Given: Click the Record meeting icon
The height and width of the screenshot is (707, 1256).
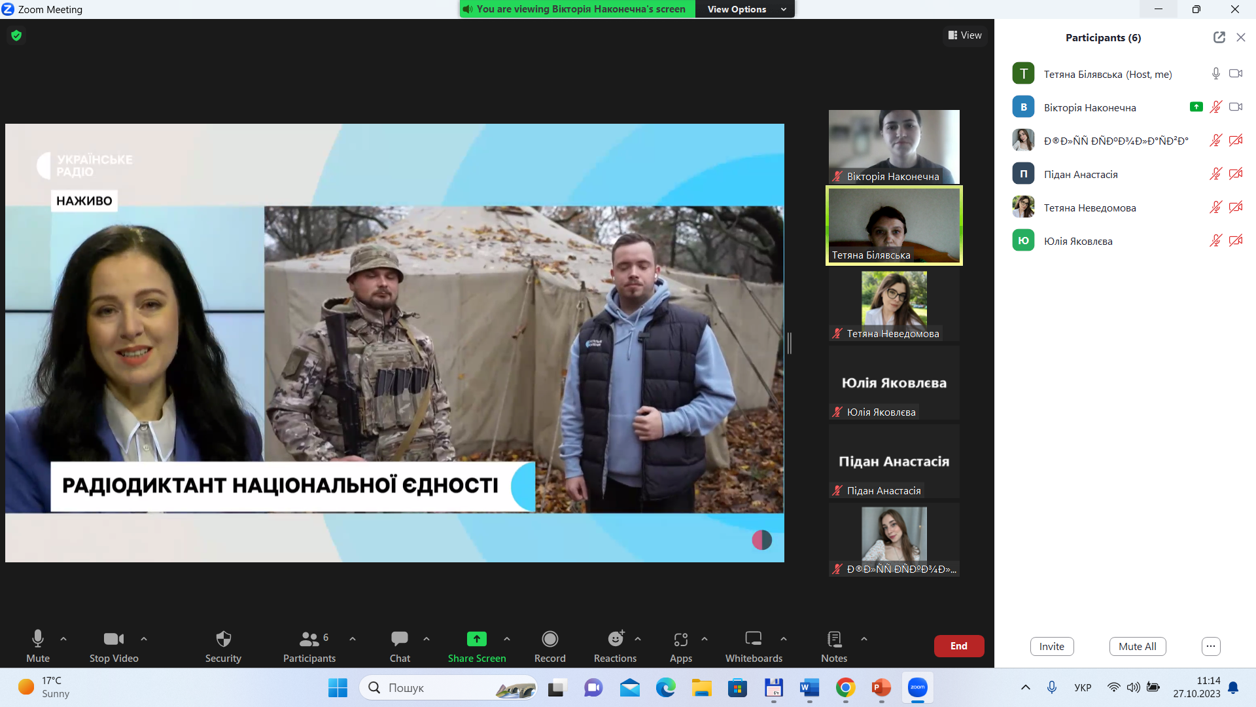Looking at the screenshot, I should (549, 639).
